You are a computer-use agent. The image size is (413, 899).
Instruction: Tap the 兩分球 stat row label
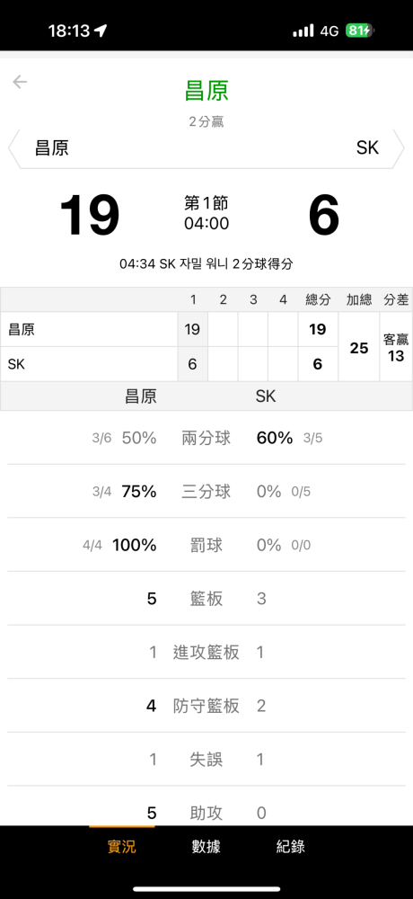[206, 439]
